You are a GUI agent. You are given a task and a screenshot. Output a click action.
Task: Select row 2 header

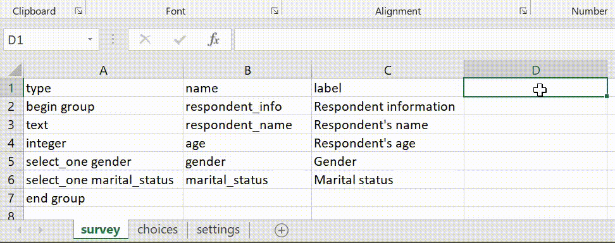click(x=11, y=106)
